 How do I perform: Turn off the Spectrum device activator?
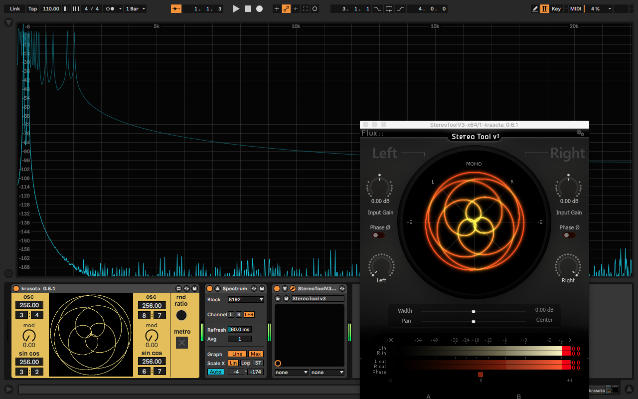(x=210, y=289)
